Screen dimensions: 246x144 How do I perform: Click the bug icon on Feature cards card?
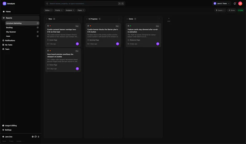click(x=128, y=26)
